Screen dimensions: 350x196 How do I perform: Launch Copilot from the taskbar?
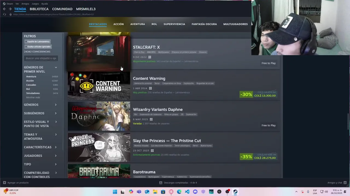pos(131,192)
